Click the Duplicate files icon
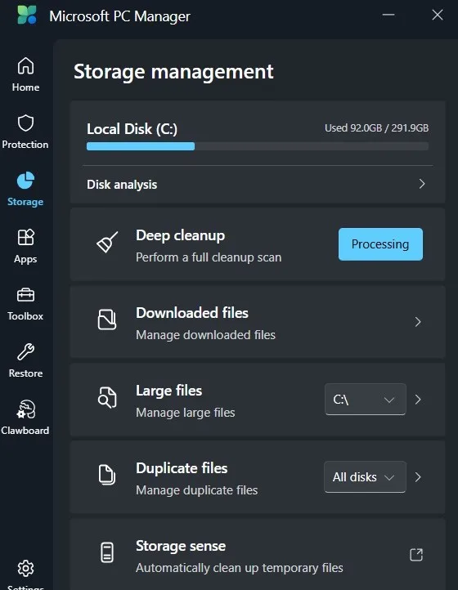 [x=107, y=475]
